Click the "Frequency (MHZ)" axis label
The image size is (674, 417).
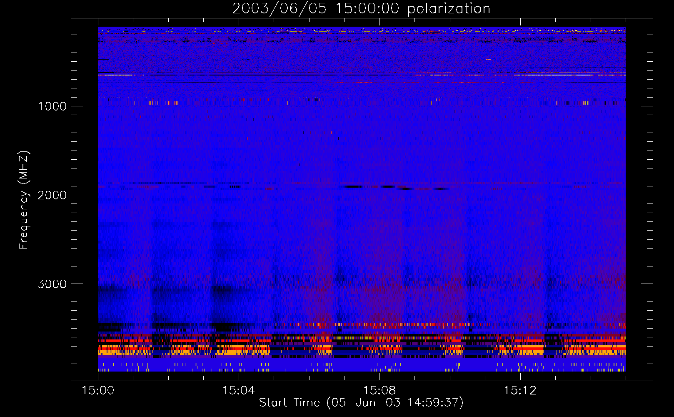point(24,200)
